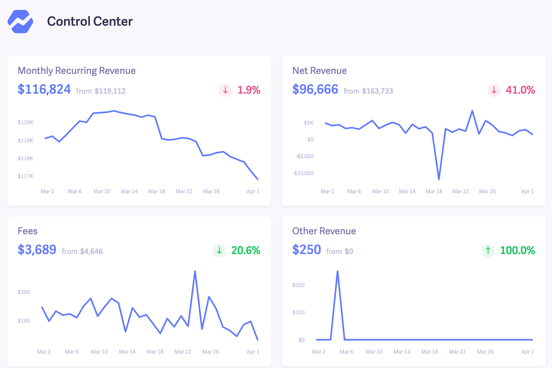The height and width of the screenshot is (368, 552).
Task: Click the Apr 1 label in MRR chart
Action: coord(253,191)
